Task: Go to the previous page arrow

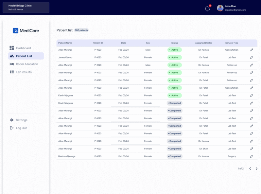Action: [250, 169]
